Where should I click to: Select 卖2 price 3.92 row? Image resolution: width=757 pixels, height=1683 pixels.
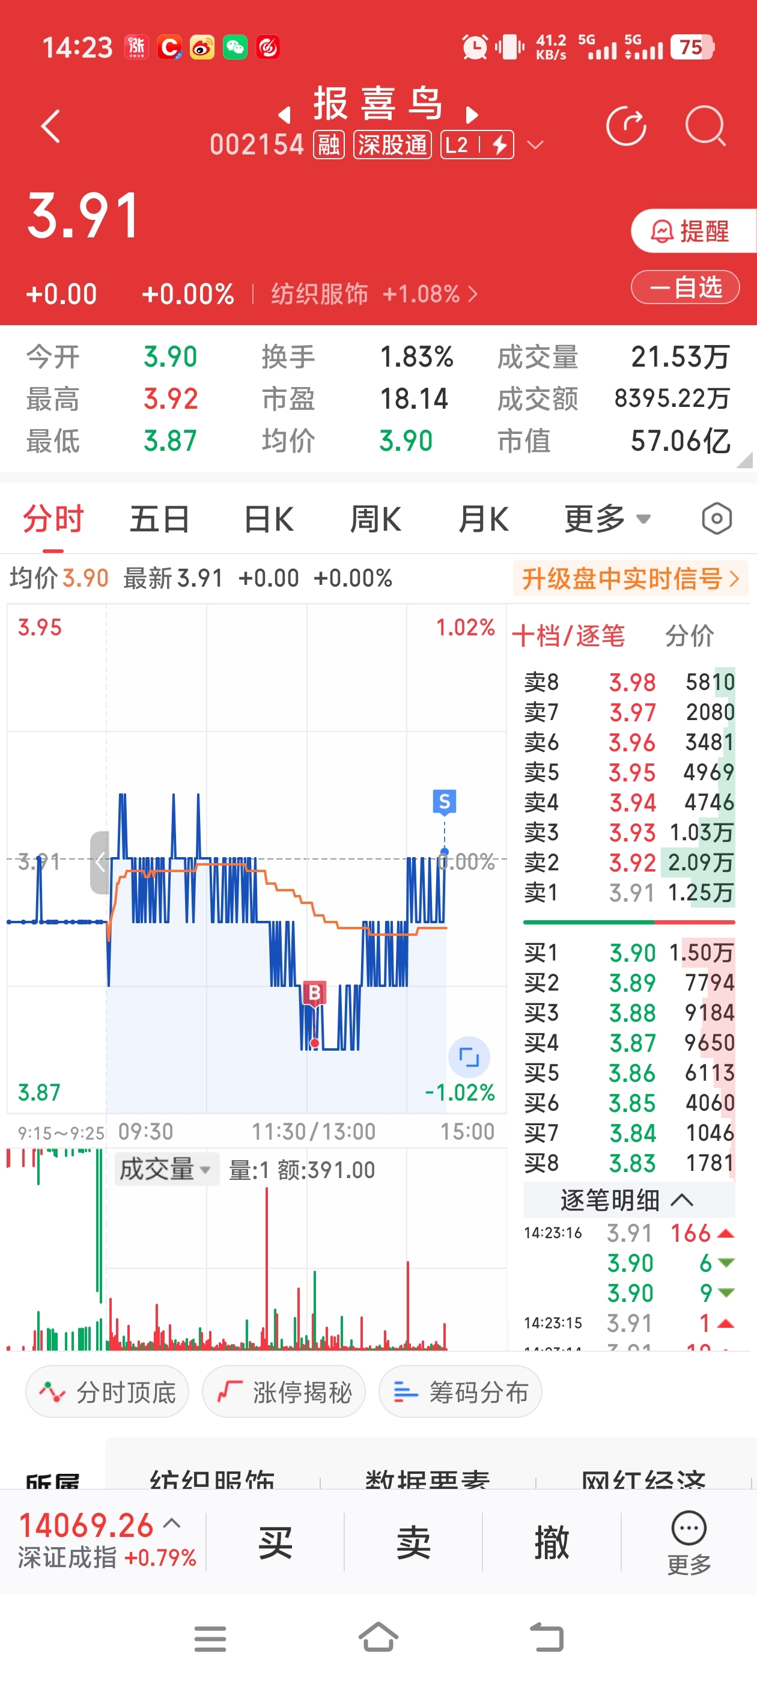[629, 863]
